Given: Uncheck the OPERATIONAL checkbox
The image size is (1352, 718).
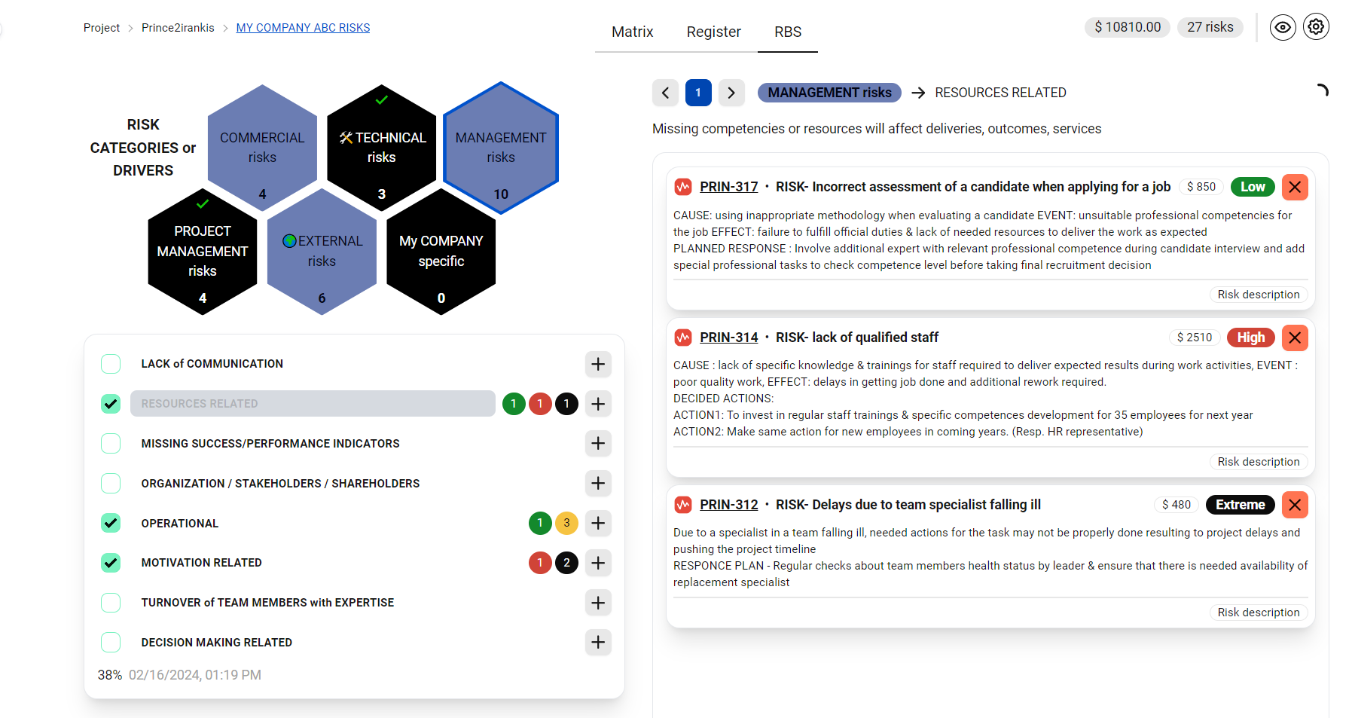Looking at the screenshot, I should pos(111,523).
